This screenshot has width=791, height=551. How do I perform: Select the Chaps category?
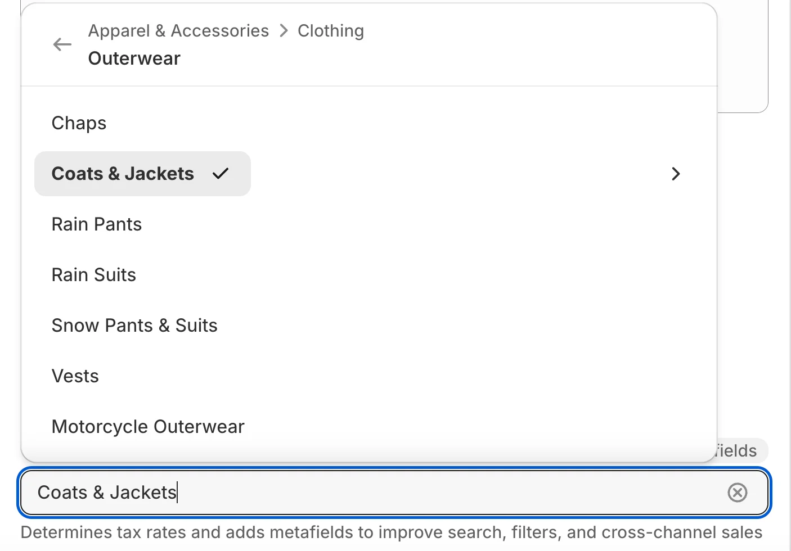click(x=79, y=123)
